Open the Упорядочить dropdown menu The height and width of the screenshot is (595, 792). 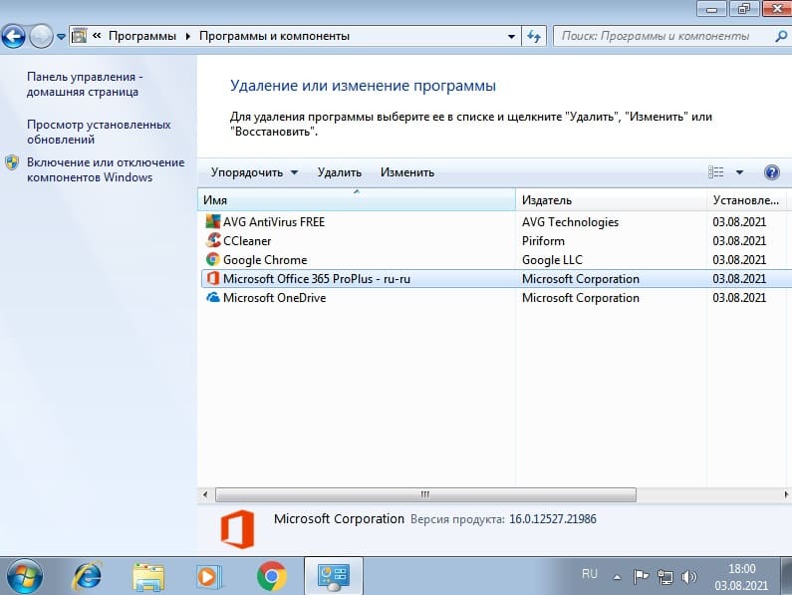tap(254, 172)
